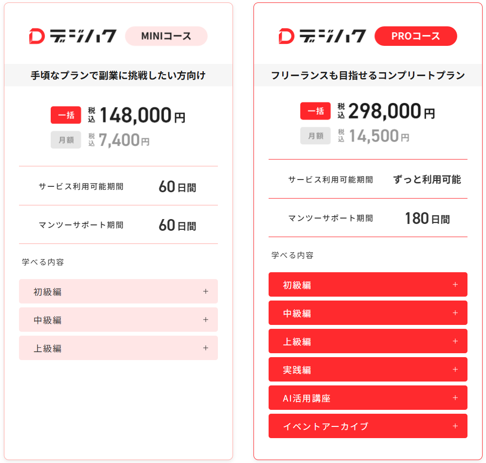Click the red 一括 label in PRO card
Screen dimensions: 486x463
(315, 111)
